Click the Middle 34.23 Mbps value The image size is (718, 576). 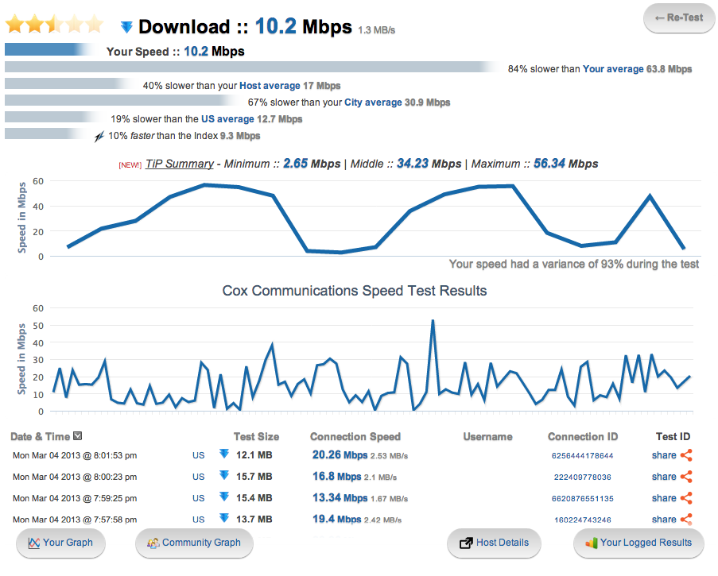point(429,164)
